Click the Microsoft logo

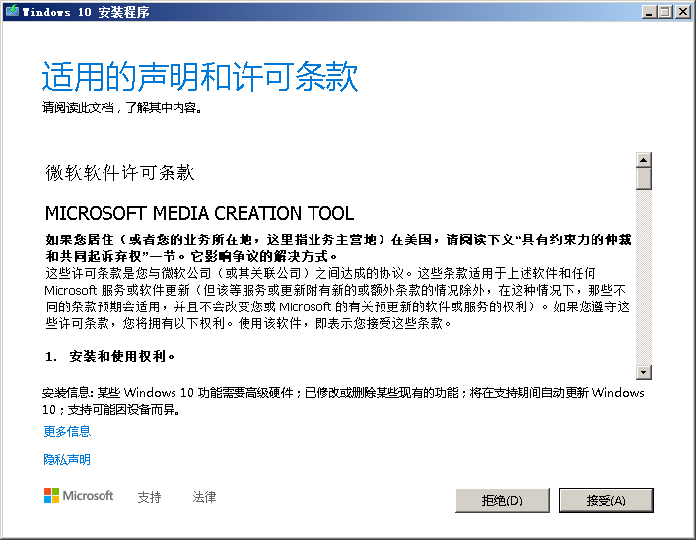[79, 496]
